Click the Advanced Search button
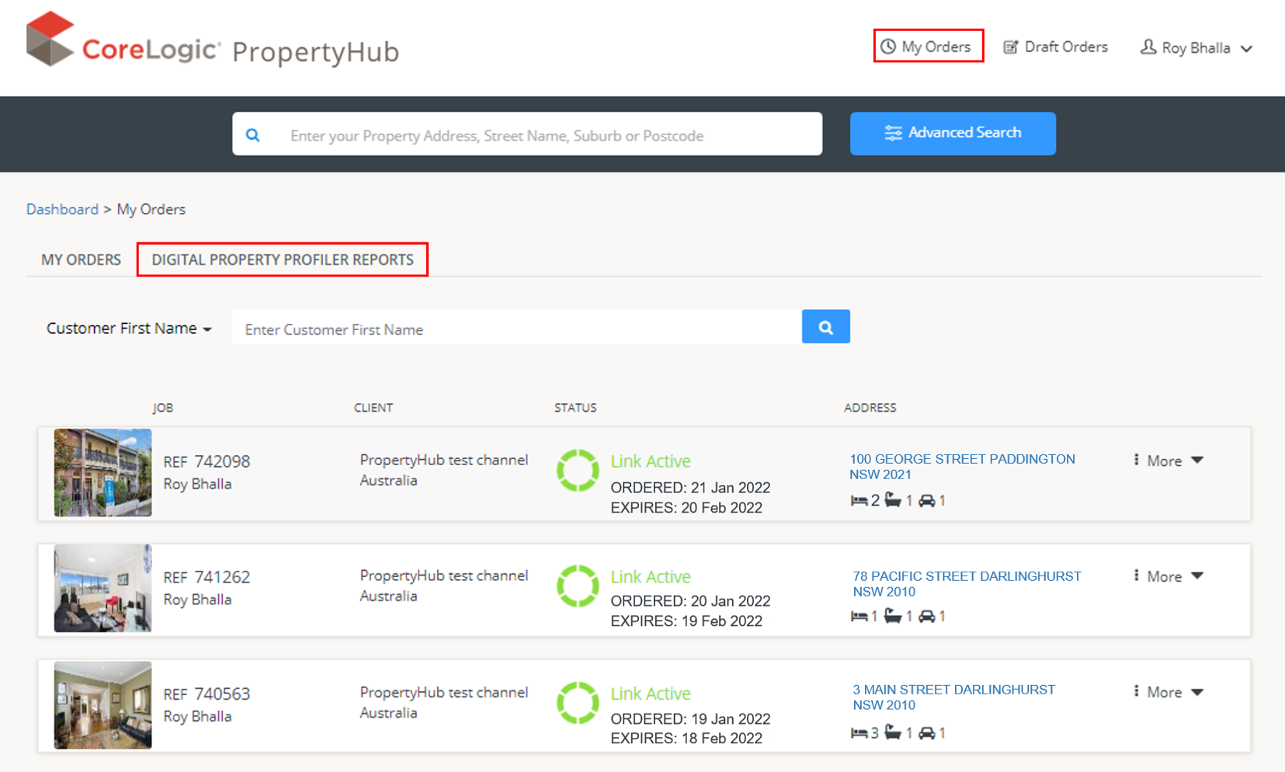Screen dimensions: 1285x772 tap(953, 134)
